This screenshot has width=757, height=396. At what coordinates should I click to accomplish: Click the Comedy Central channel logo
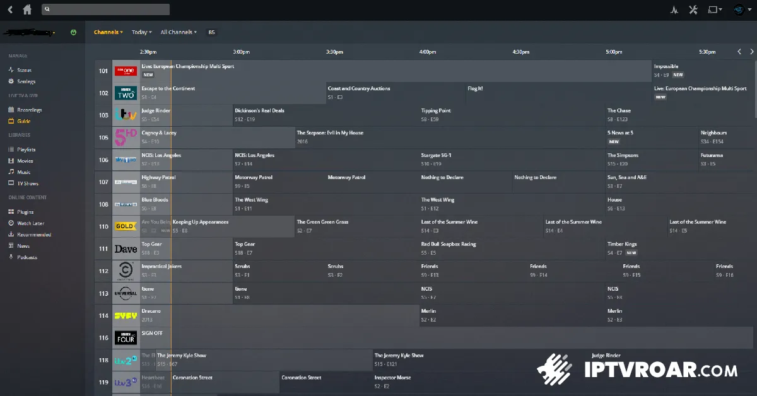pyautogui.click(x=126, y=271)
